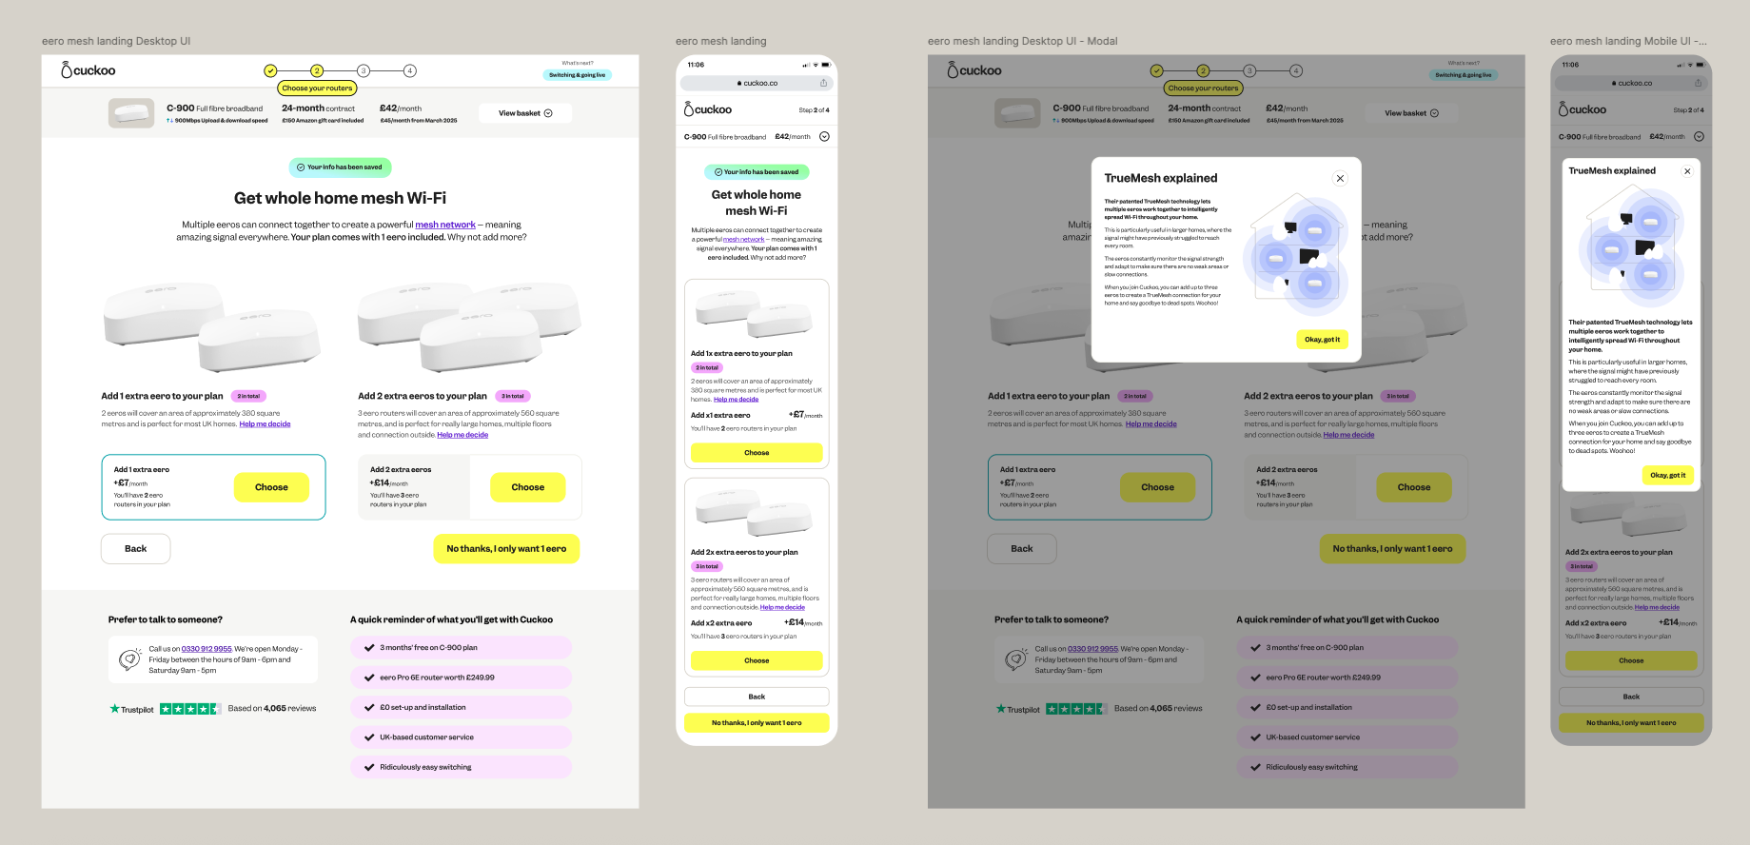The height and width of the screenshot is (845, 1750).
Task: Choose the 'Add 1 extra eero' option in Desktop UI
Action: tap(271, 487)
